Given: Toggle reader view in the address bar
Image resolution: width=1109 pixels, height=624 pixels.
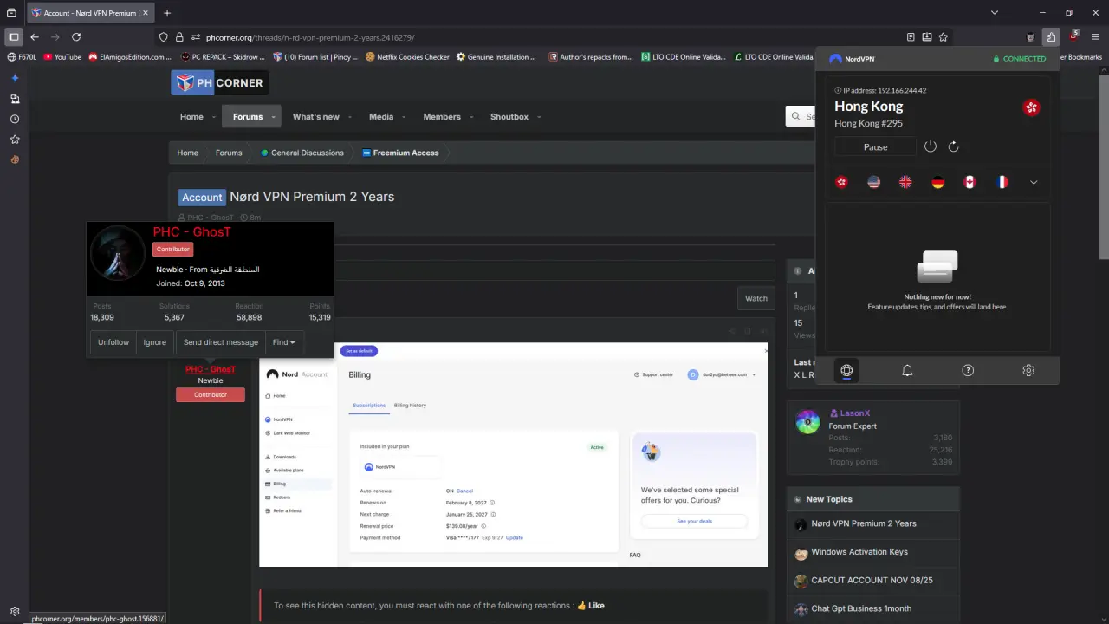Looking at the screenshot, I should 911,37.
